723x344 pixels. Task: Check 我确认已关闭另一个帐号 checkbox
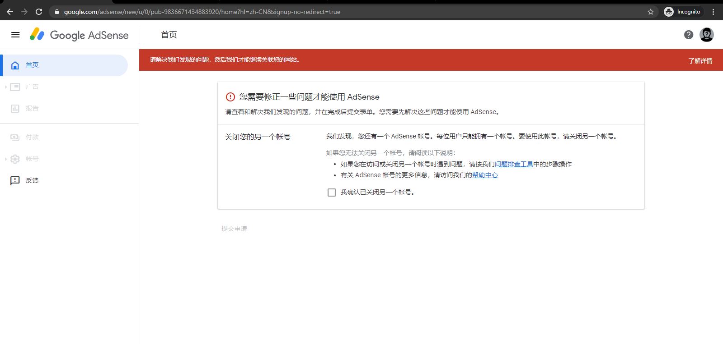tap(332, 193)
